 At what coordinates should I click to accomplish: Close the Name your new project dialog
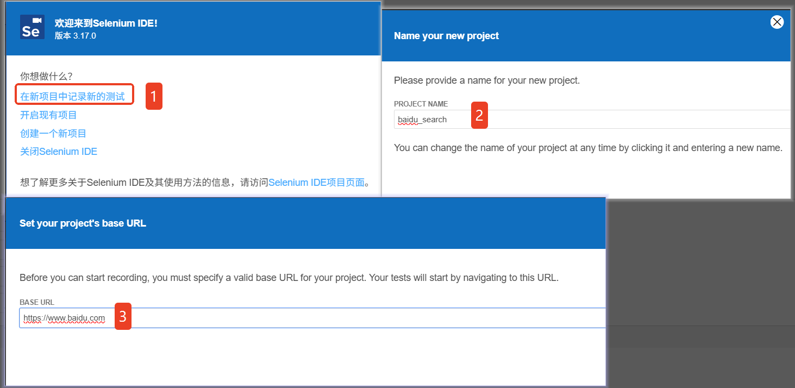tap(777, 22)
